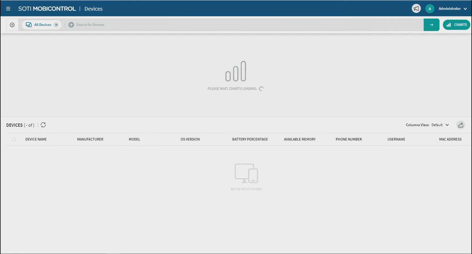The image size is (472, 254).
Task: Refresh the devices list
Action: [x=43, y=125]
